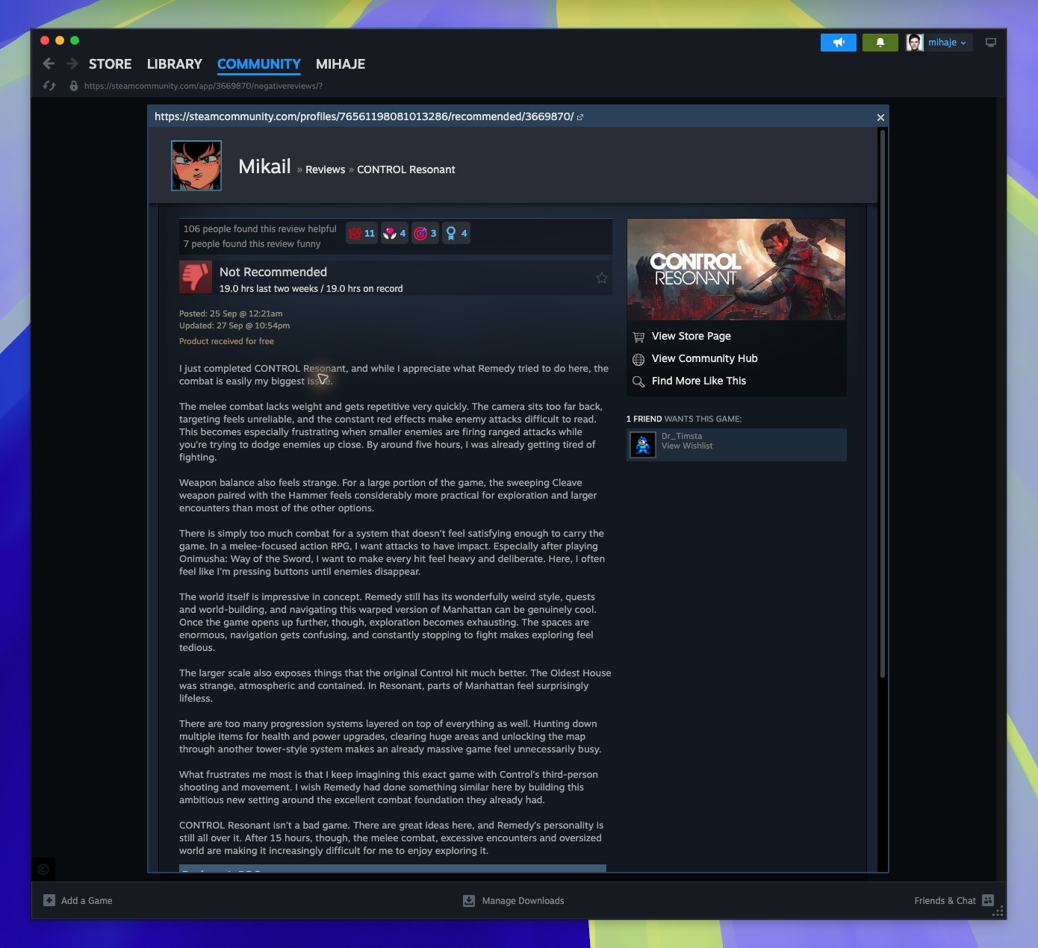Image resolution: width=1038 pixels, height=948 pixels.
Task: Go back with the back arrow
Action: click(x=49, y=63)
